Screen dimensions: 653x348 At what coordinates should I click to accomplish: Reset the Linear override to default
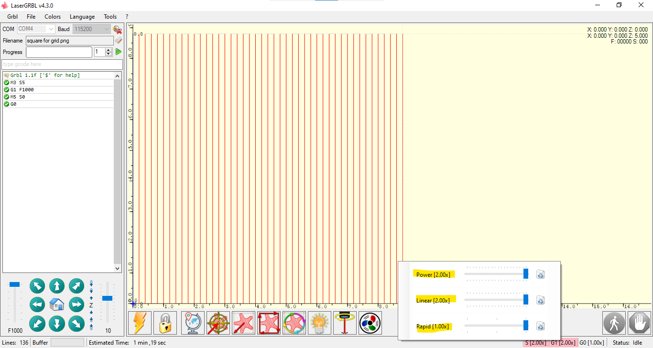coord(540,300)
